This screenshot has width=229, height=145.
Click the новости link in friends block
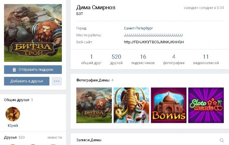55,137
